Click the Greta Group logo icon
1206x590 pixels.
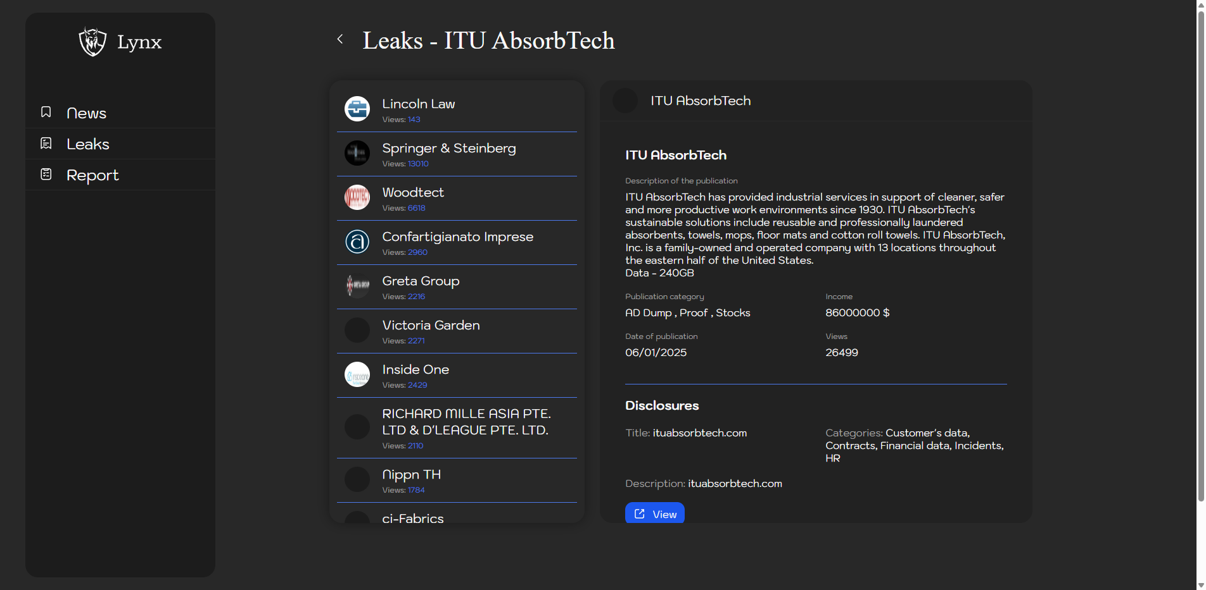[x=357, y=286]
